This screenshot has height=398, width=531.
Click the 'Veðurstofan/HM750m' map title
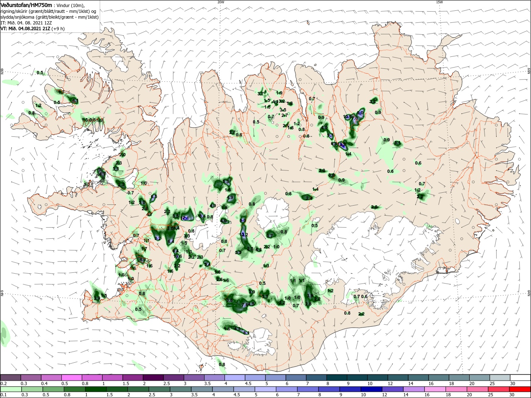coord(26,5)
